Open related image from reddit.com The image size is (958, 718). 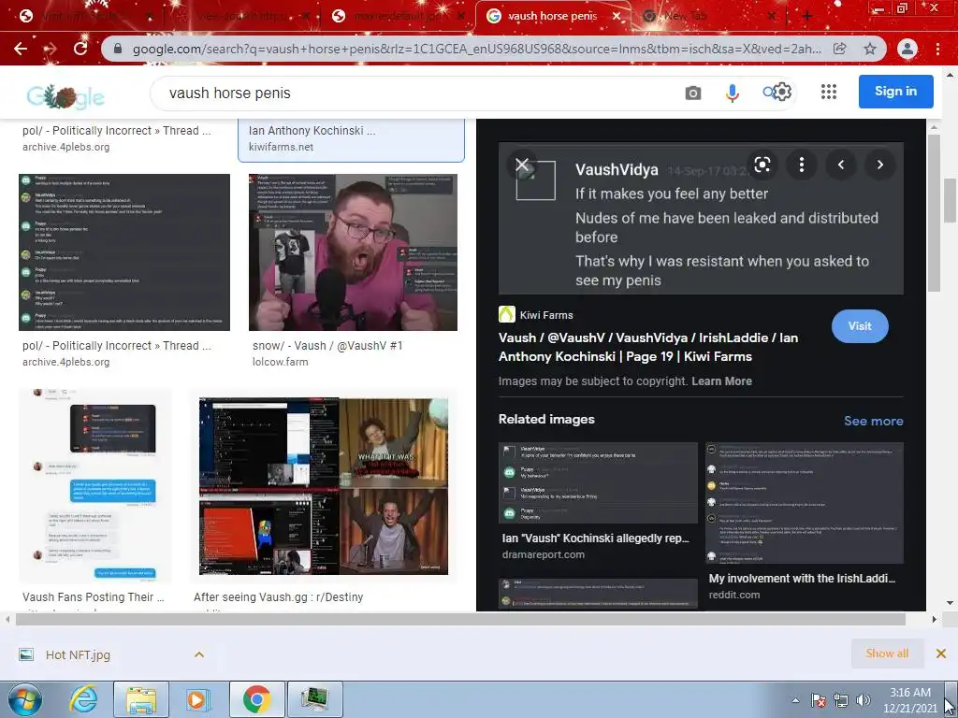804,503
